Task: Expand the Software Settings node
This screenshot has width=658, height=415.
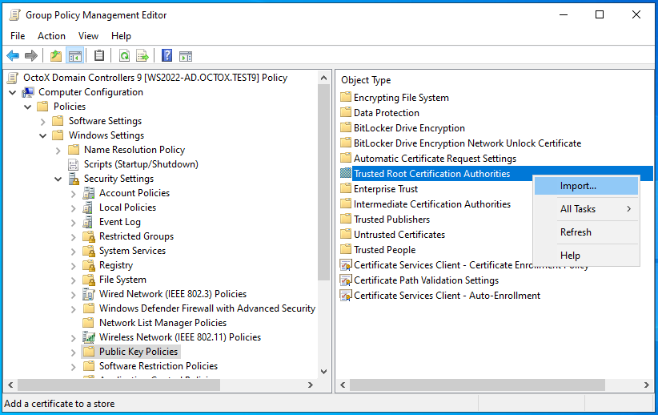Action: pyautogui.click(x=42, y=122)
